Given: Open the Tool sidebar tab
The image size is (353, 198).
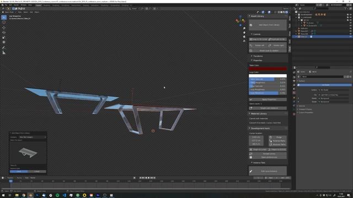Looking at the screenshot, I should tap(290, 26).
